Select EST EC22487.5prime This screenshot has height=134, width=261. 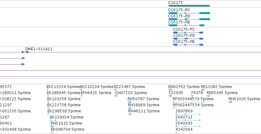pyautogui.click(x=115, y=90)
